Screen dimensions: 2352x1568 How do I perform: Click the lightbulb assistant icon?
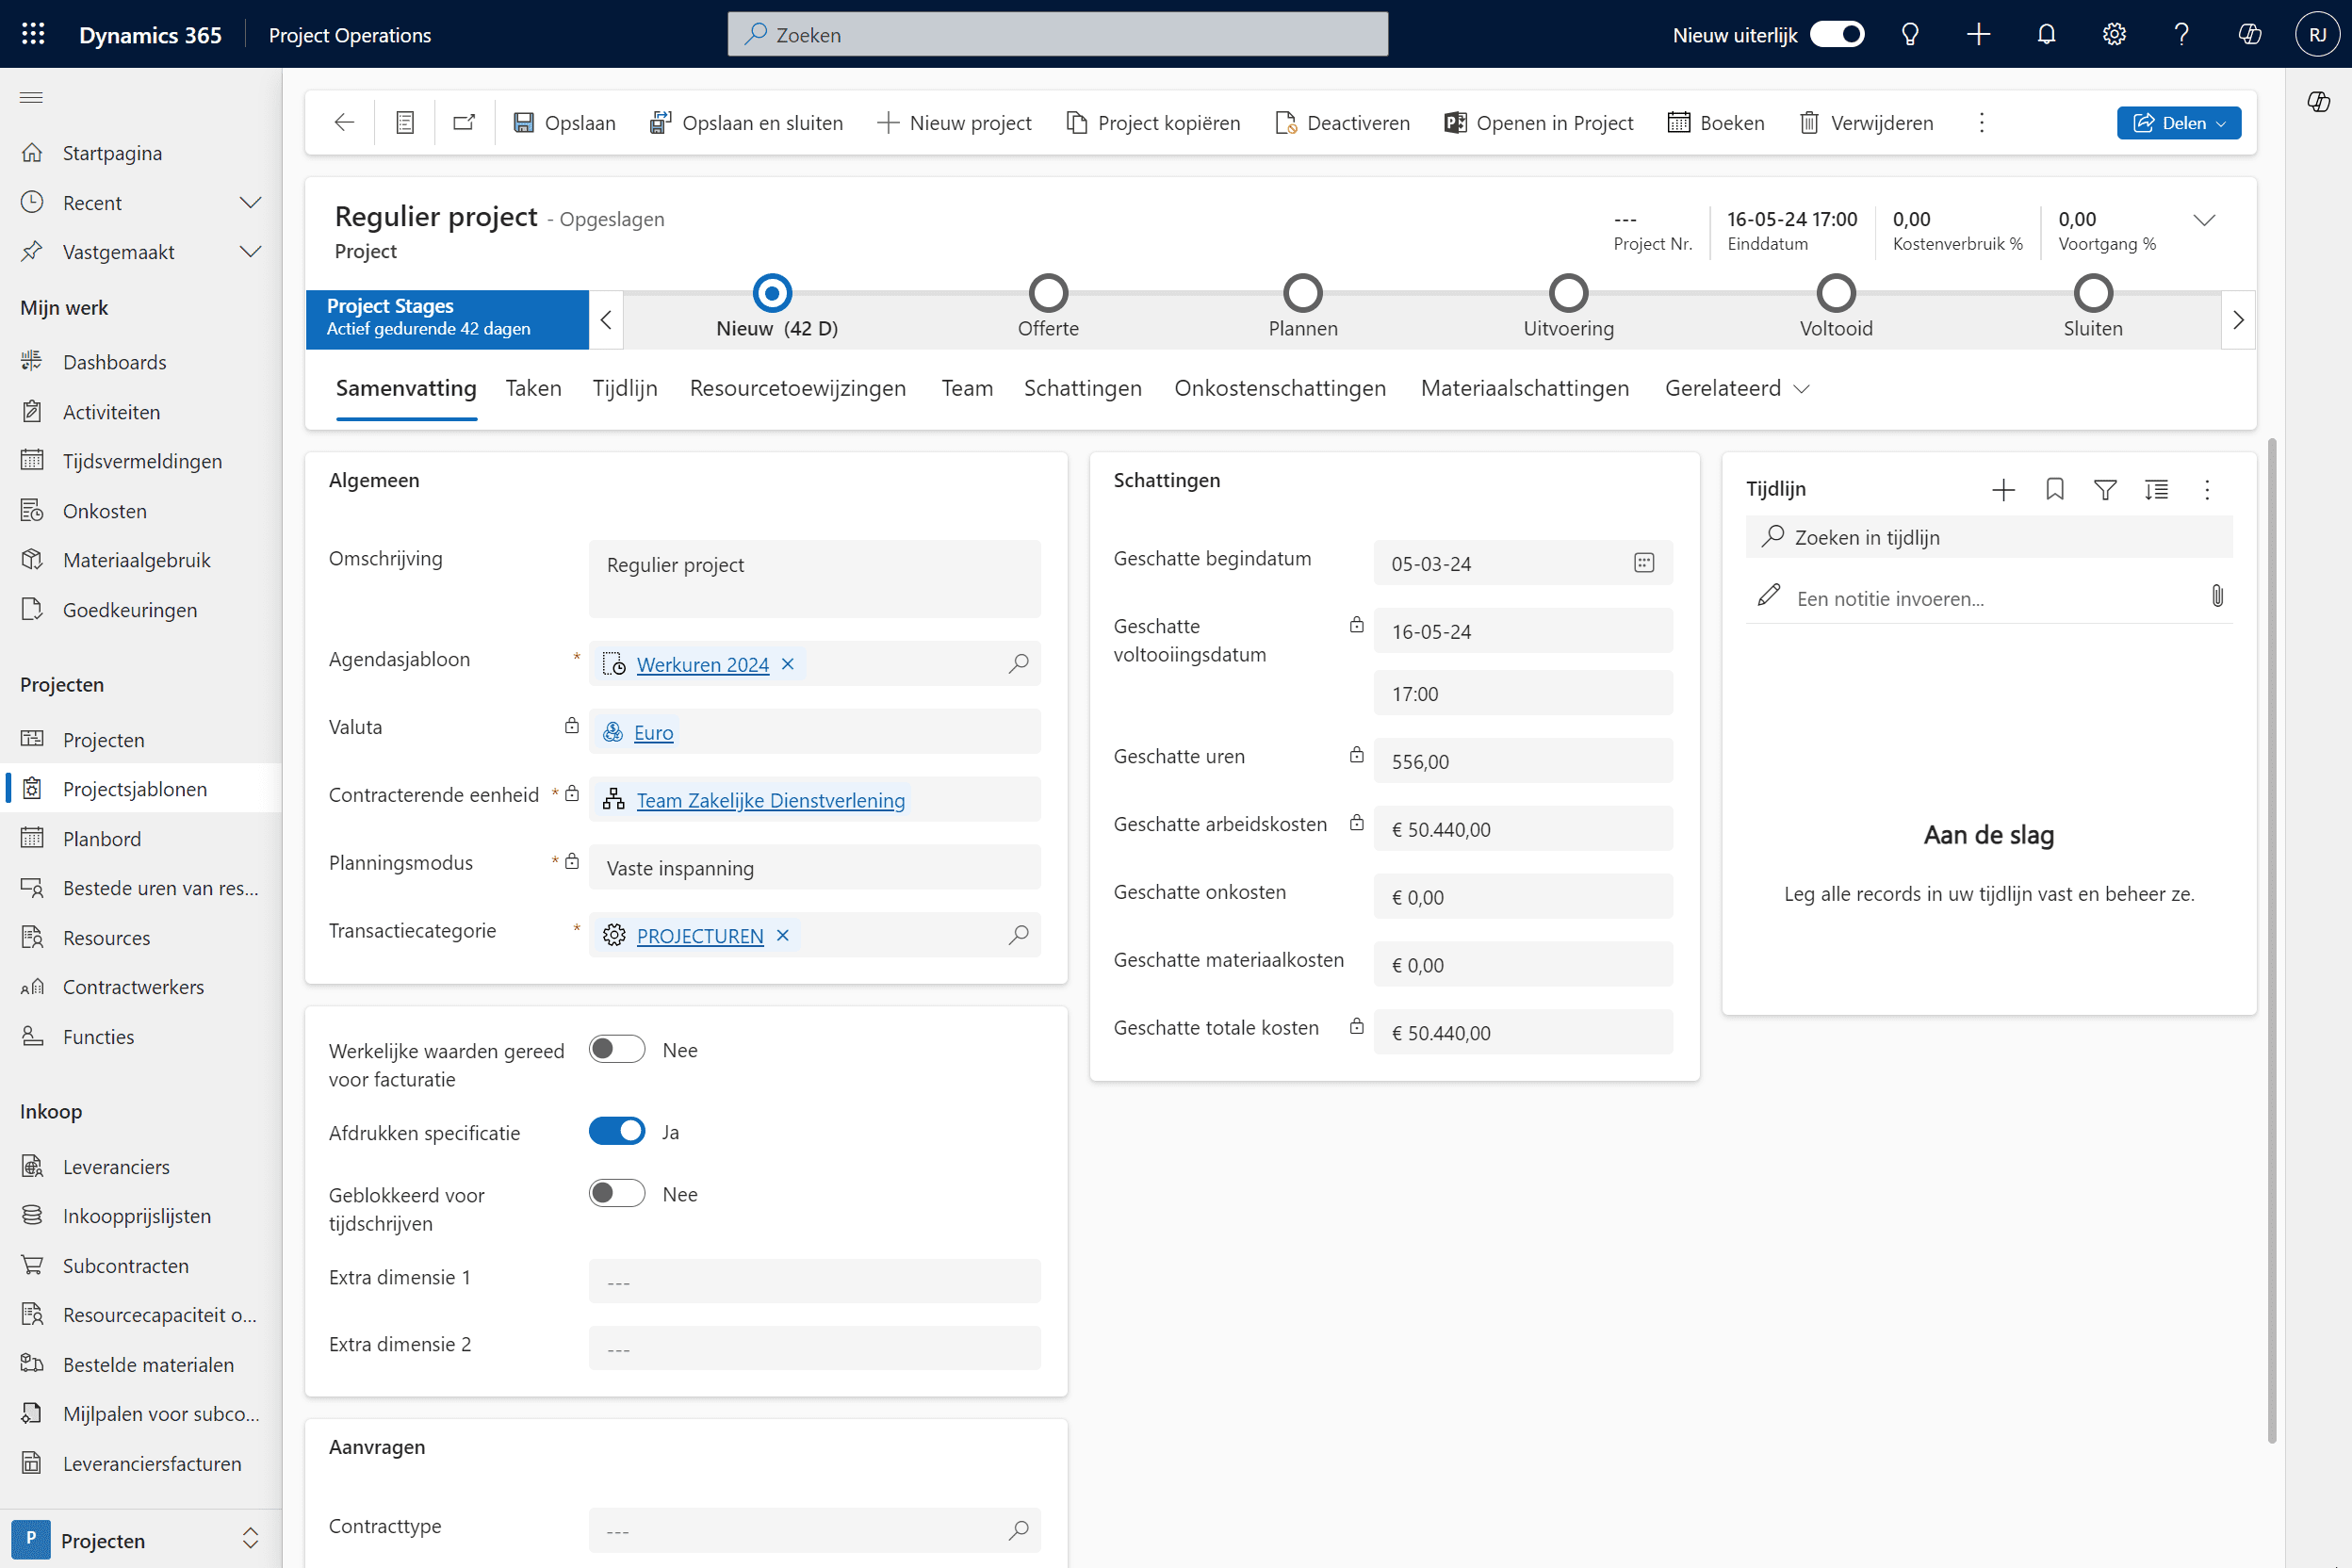tap(1910, 34)
